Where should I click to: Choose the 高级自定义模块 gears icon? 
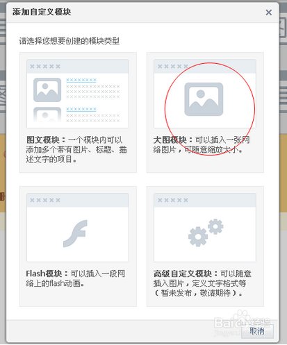206,233
